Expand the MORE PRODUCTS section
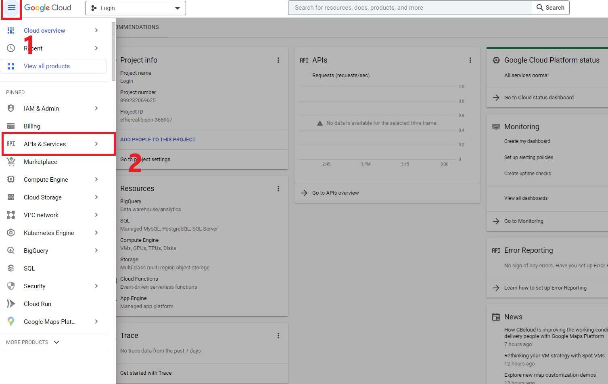This screenshot has width=608, height=384. tap(33, 342)
